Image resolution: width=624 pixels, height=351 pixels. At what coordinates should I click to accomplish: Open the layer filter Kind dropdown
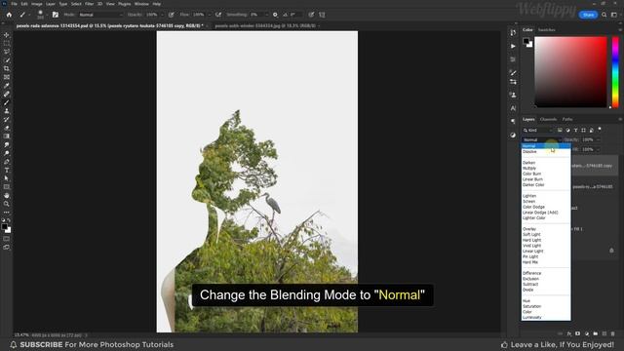538,130
